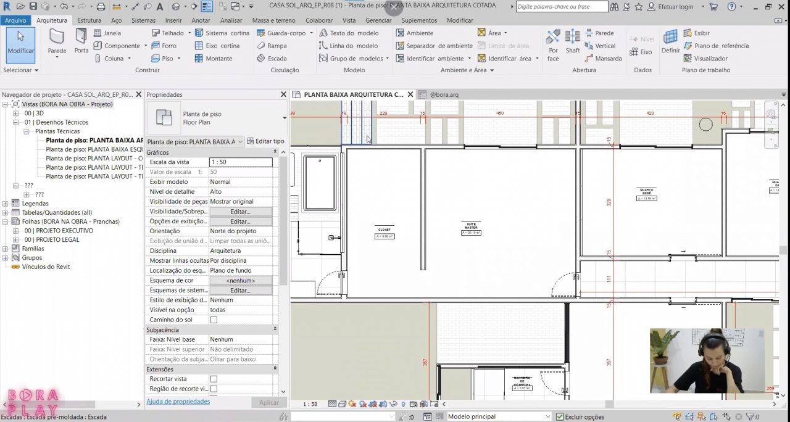The width and height of the screenshot is (790, 422).
Task: Select the Parede (Wall) tool
Action: (x=56, y=43)
